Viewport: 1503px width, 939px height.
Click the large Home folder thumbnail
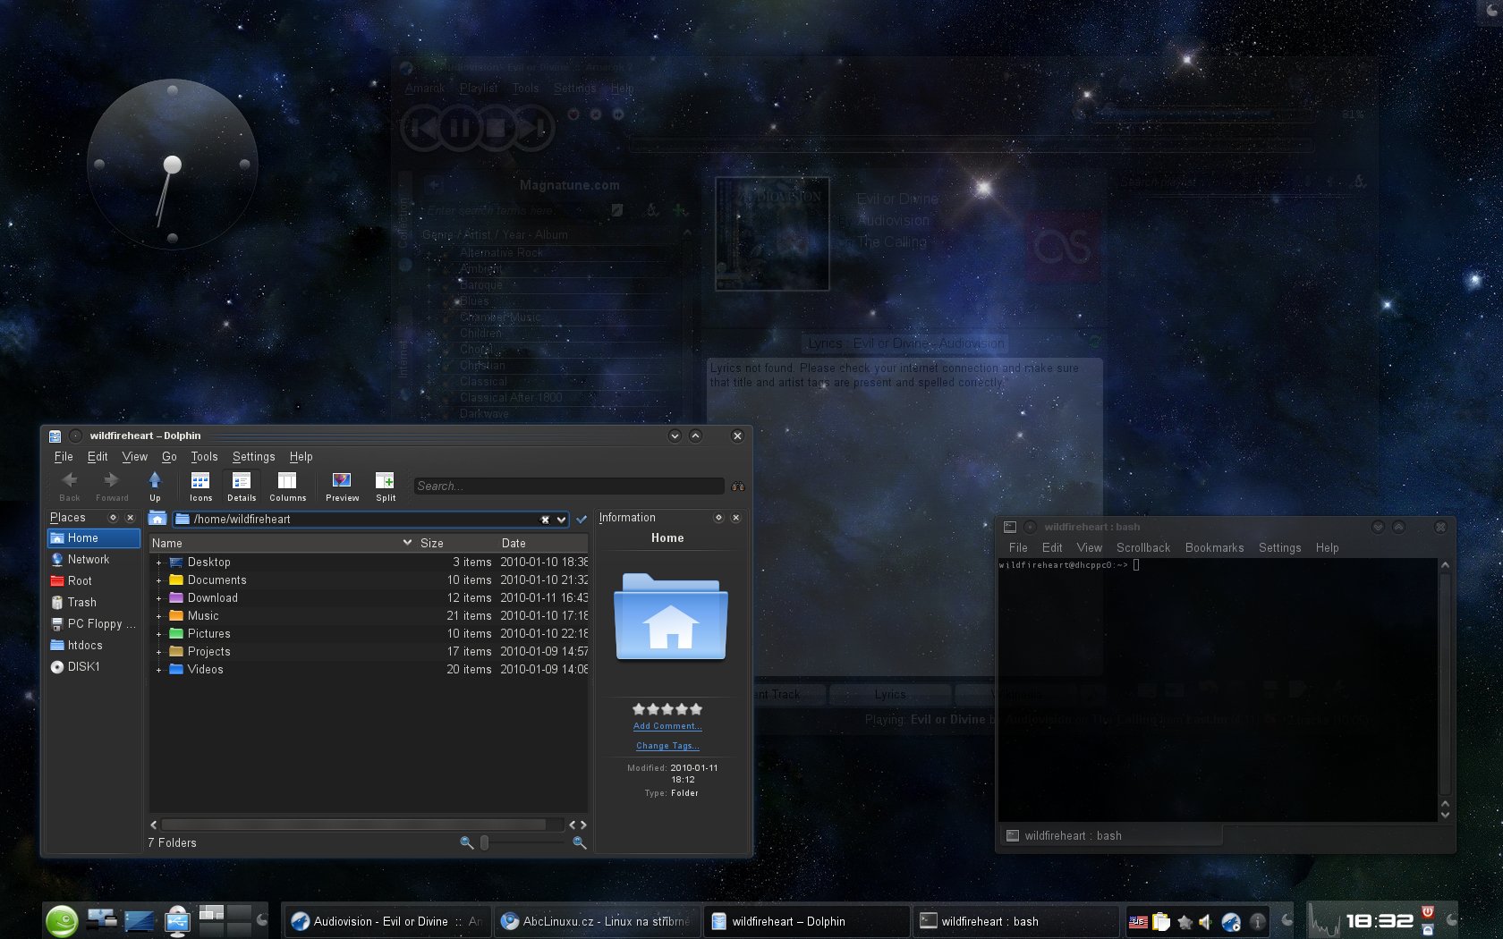pyautogui.click(x=670, y=616)
